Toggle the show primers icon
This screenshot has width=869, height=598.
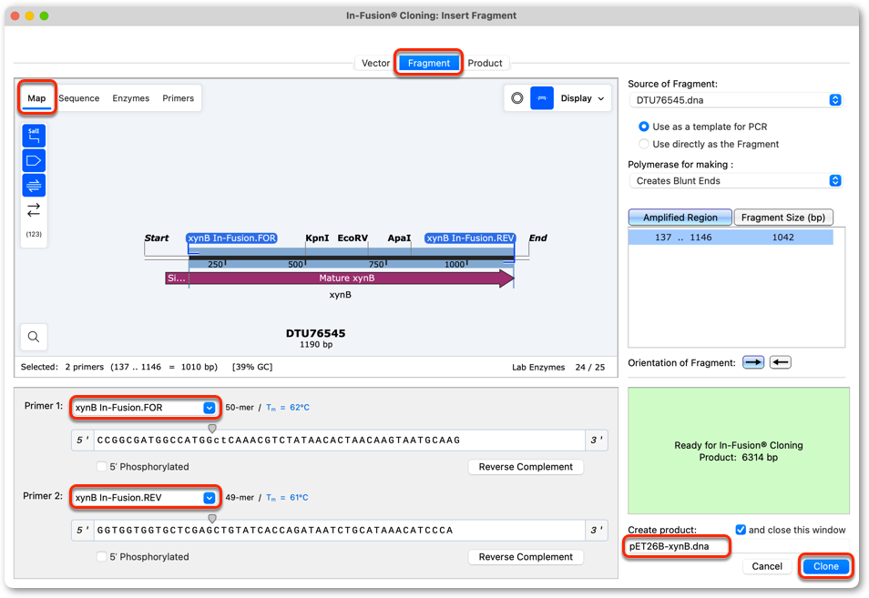[34, 185]
